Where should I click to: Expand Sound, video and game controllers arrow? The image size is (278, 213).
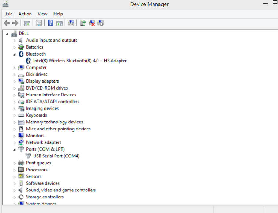(x=14, y=190)
